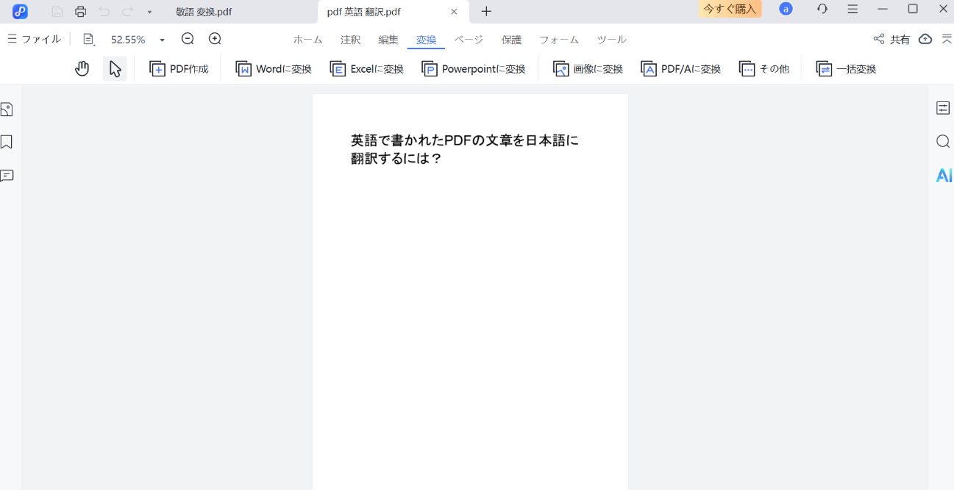Switch to the ホーム ribbon tab

[307, 39]
